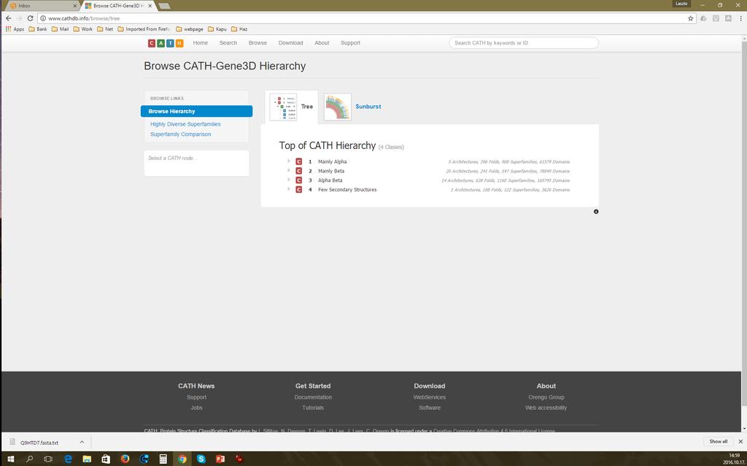Open Task View on the taskbar

(x=48, y=459)
